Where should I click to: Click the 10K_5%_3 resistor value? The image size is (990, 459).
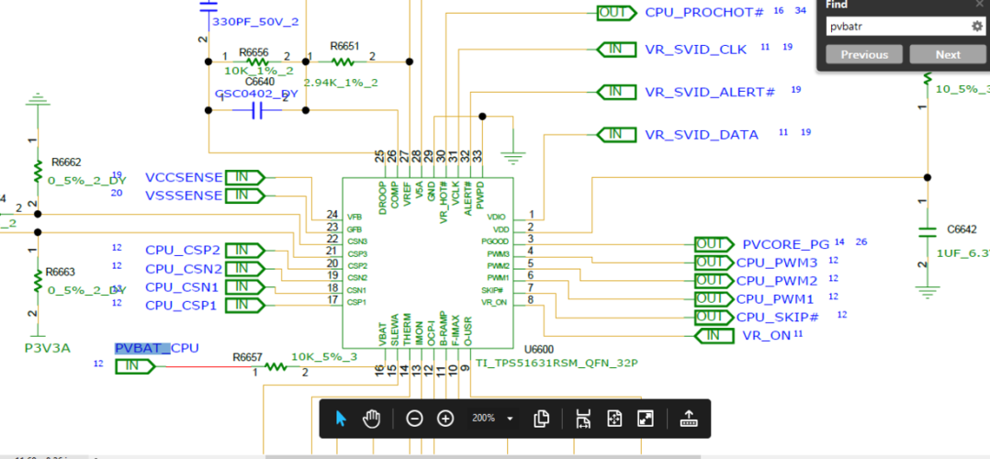point(324,357)
